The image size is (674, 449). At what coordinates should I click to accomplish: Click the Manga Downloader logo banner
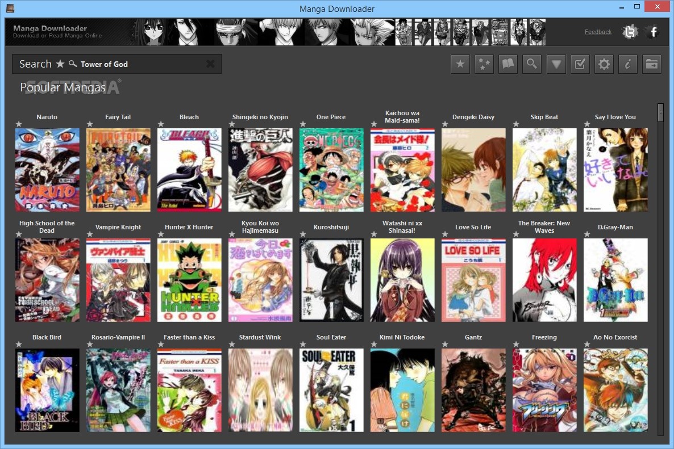coord(57,31)
